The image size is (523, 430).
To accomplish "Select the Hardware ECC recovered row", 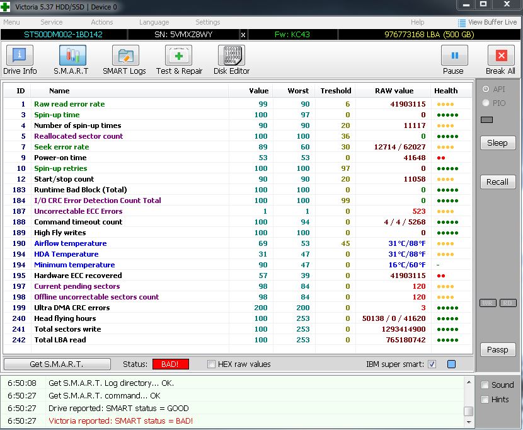I will coord(238,276).
